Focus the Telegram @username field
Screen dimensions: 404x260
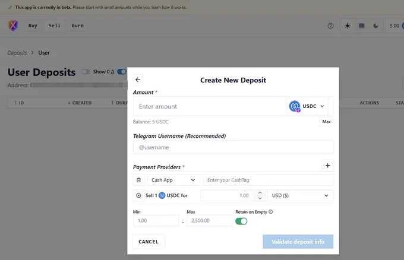[233, 147]
